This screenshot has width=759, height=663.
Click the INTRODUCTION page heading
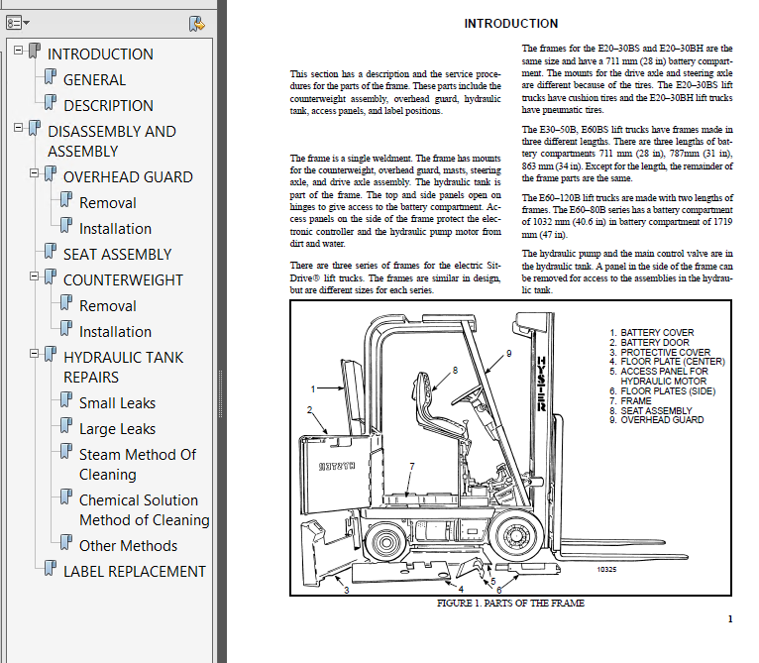(x=510, y=23)
